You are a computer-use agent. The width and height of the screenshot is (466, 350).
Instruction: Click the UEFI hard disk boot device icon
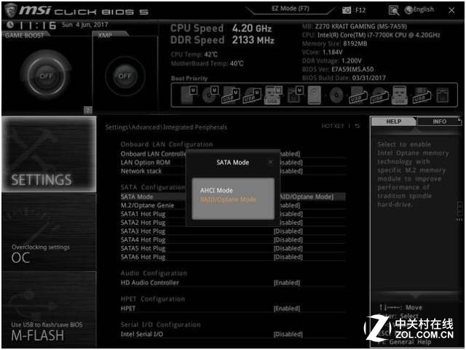point(189,95)
